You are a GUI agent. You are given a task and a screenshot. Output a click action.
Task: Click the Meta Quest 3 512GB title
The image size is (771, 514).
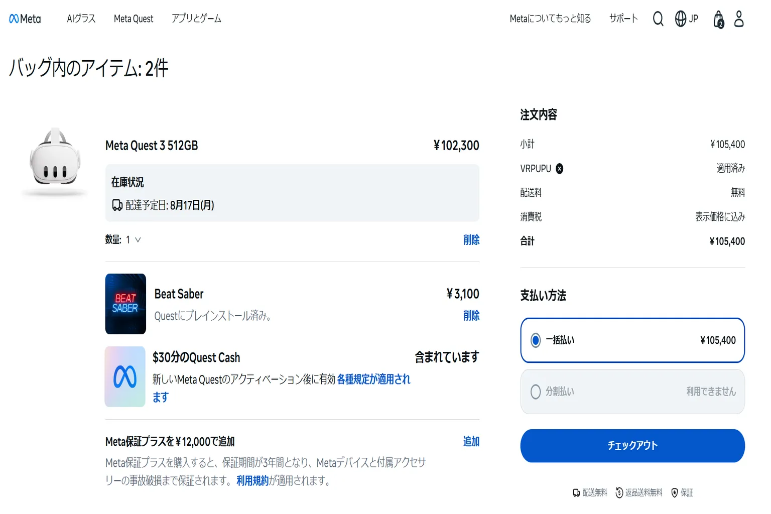(x=152, y=146)
